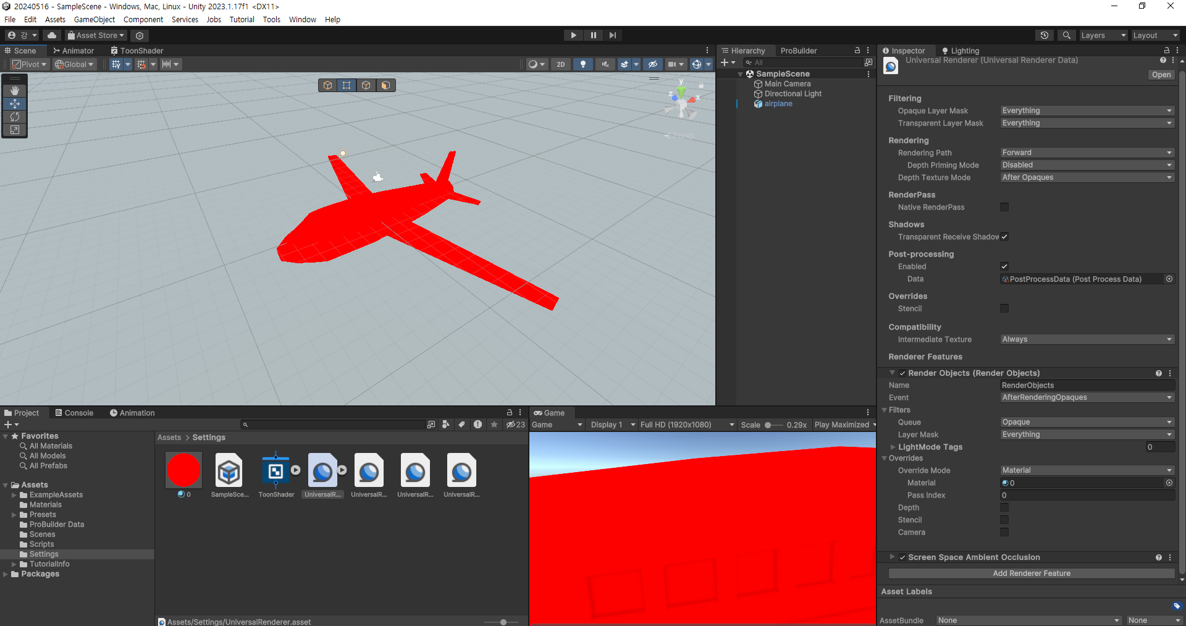Toggle grid snapping icon

141,64
